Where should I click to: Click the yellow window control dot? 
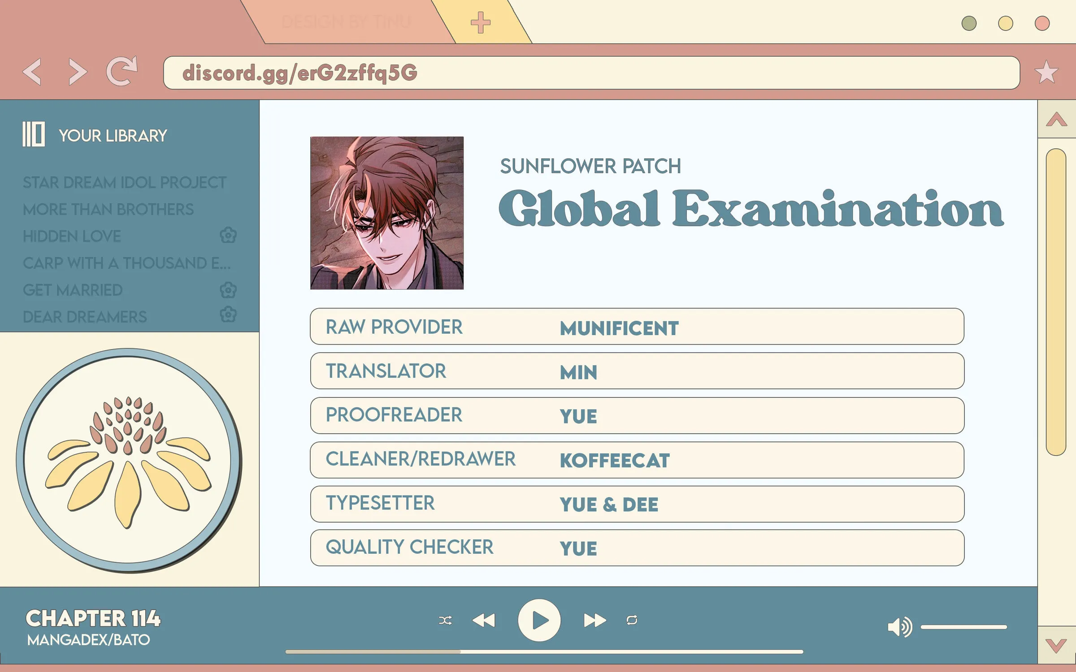point(1006,23)
